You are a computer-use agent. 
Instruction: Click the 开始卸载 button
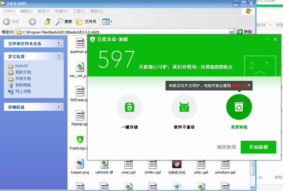(258, 147)
